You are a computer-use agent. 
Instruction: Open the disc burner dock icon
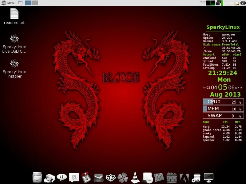(x=148, y=178)
